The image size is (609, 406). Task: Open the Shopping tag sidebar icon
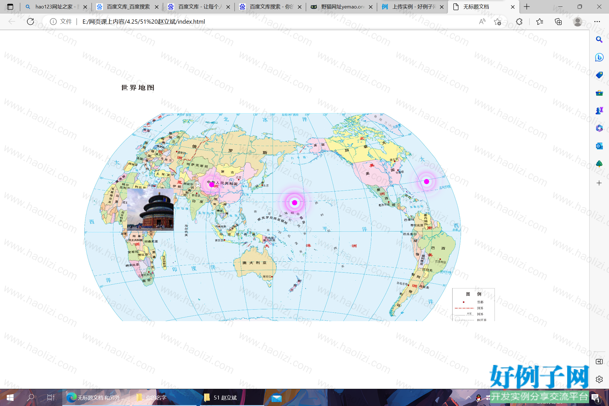click(x=599, y=75)
